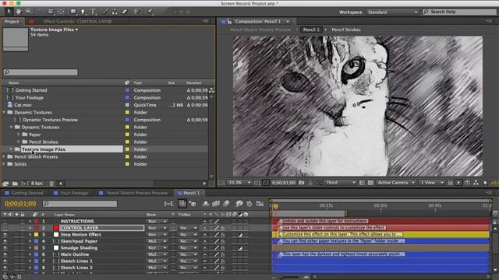
Task: Select the Zoom magnifier tool
Action: point(29,12)
